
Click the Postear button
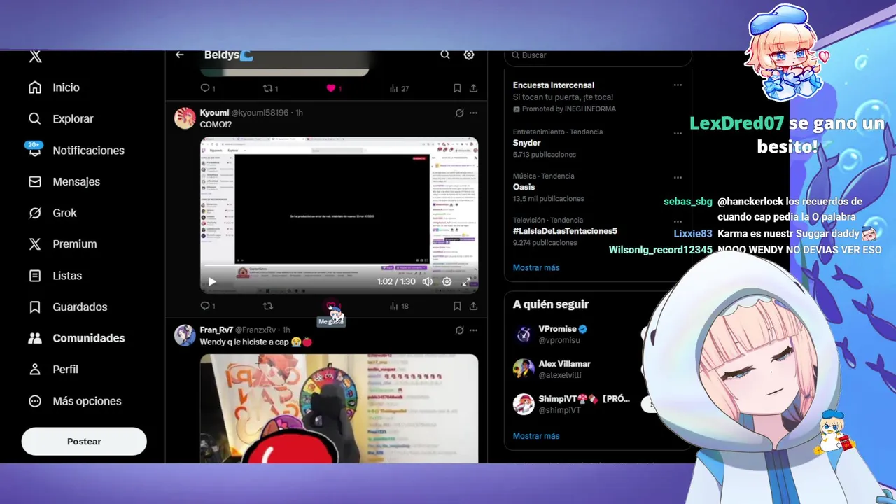coord(84,442)
